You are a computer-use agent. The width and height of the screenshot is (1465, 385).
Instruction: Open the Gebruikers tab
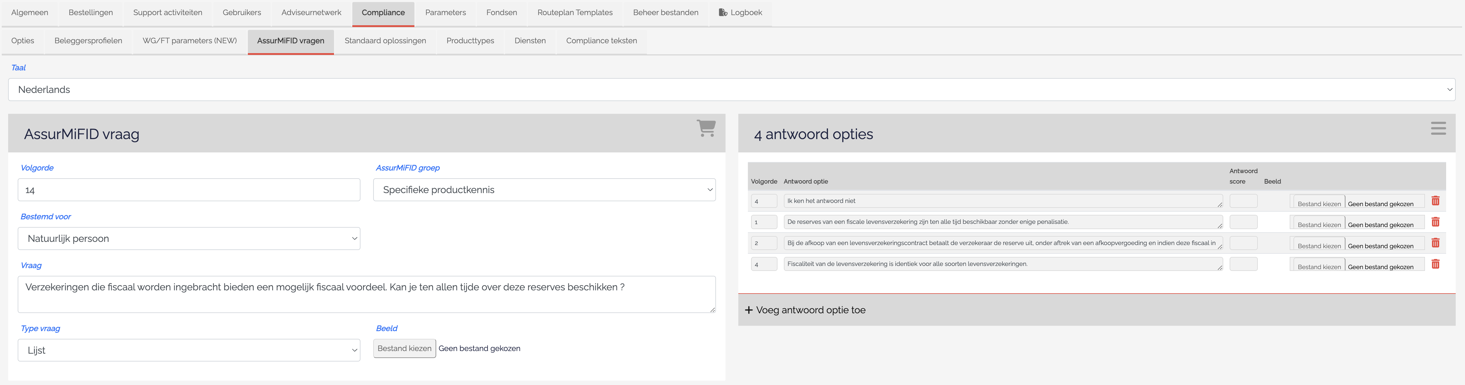tap(242, 12)
